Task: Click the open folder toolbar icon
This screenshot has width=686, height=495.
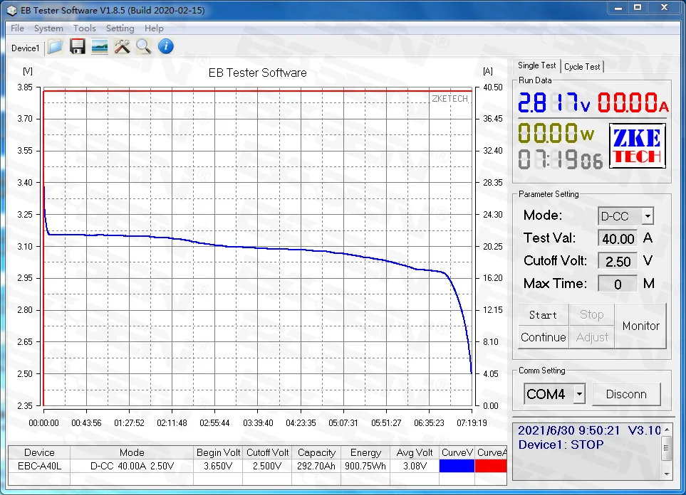Action: coord(56,47)
